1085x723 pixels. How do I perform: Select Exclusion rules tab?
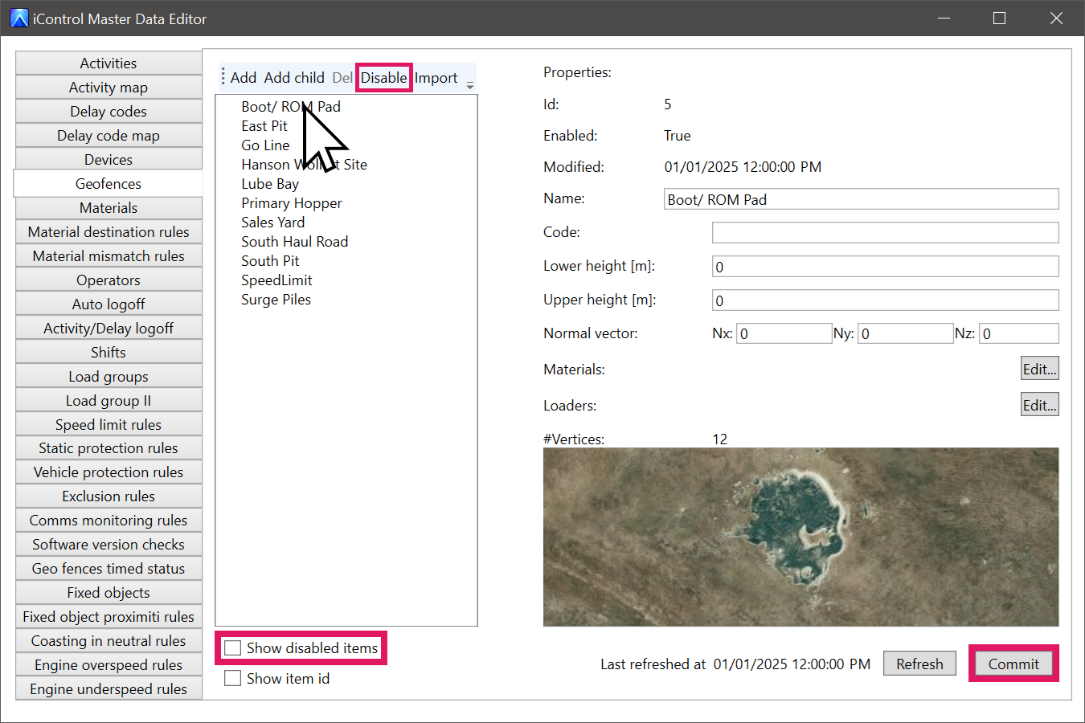(108, 496)
